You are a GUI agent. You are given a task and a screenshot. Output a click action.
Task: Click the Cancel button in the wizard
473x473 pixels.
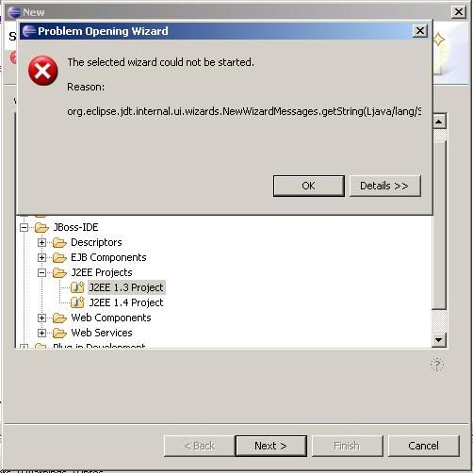pyautogui.click(x=423, y=446)
